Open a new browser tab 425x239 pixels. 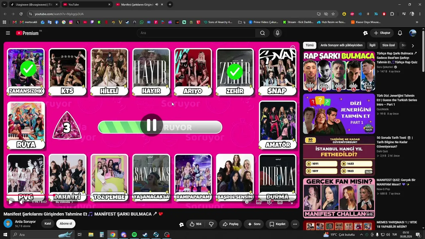(170, 5)
